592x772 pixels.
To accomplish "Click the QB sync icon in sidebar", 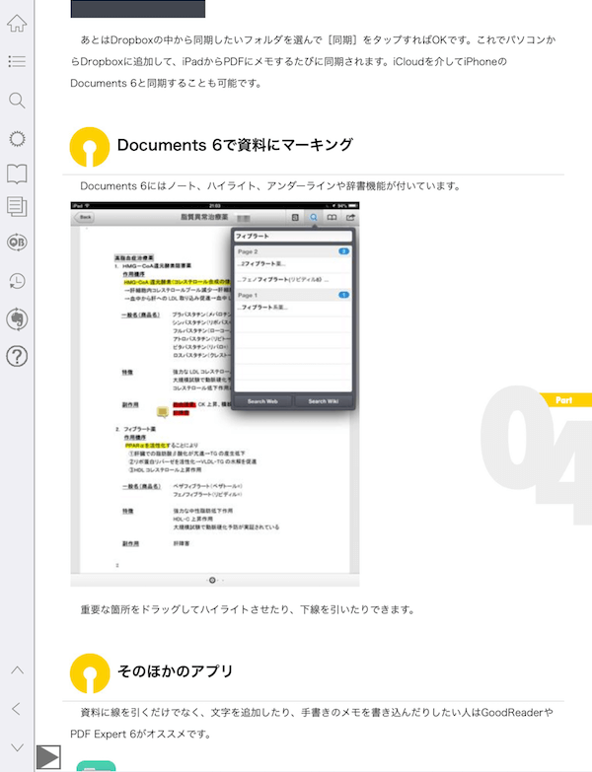I will point(17,243).
